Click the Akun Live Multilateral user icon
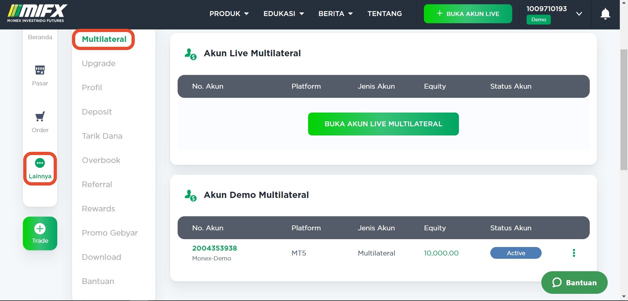The image size is (628, 301). pos(191,54)
